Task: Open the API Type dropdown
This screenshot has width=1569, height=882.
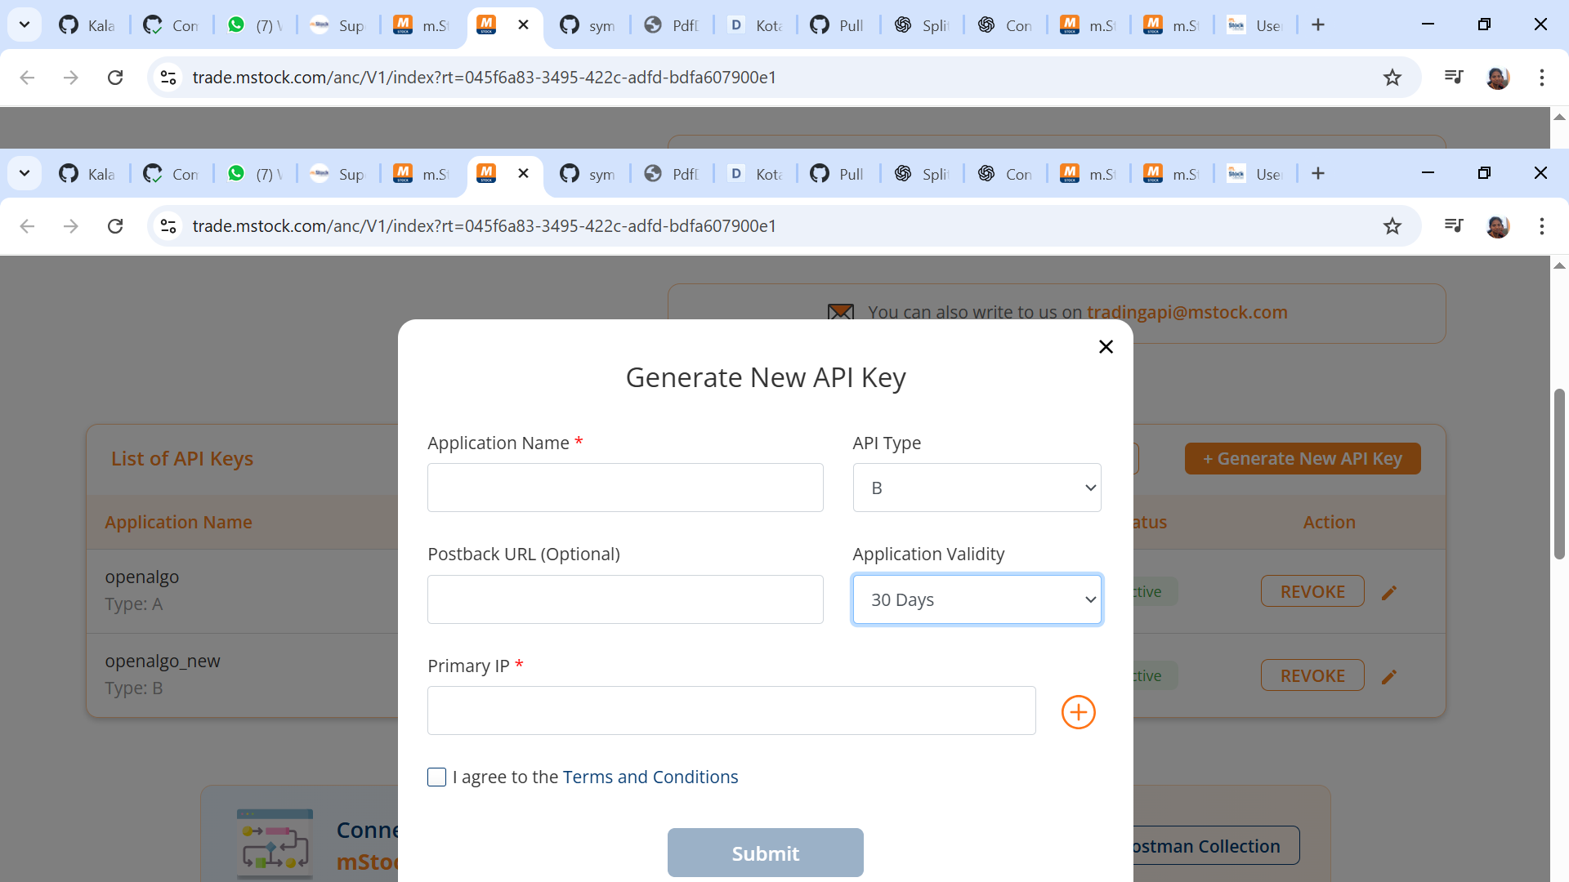Action: coord(977,488)
